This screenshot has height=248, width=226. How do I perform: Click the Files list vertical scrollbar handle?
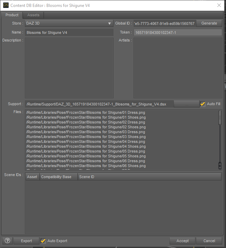[220, 118]
